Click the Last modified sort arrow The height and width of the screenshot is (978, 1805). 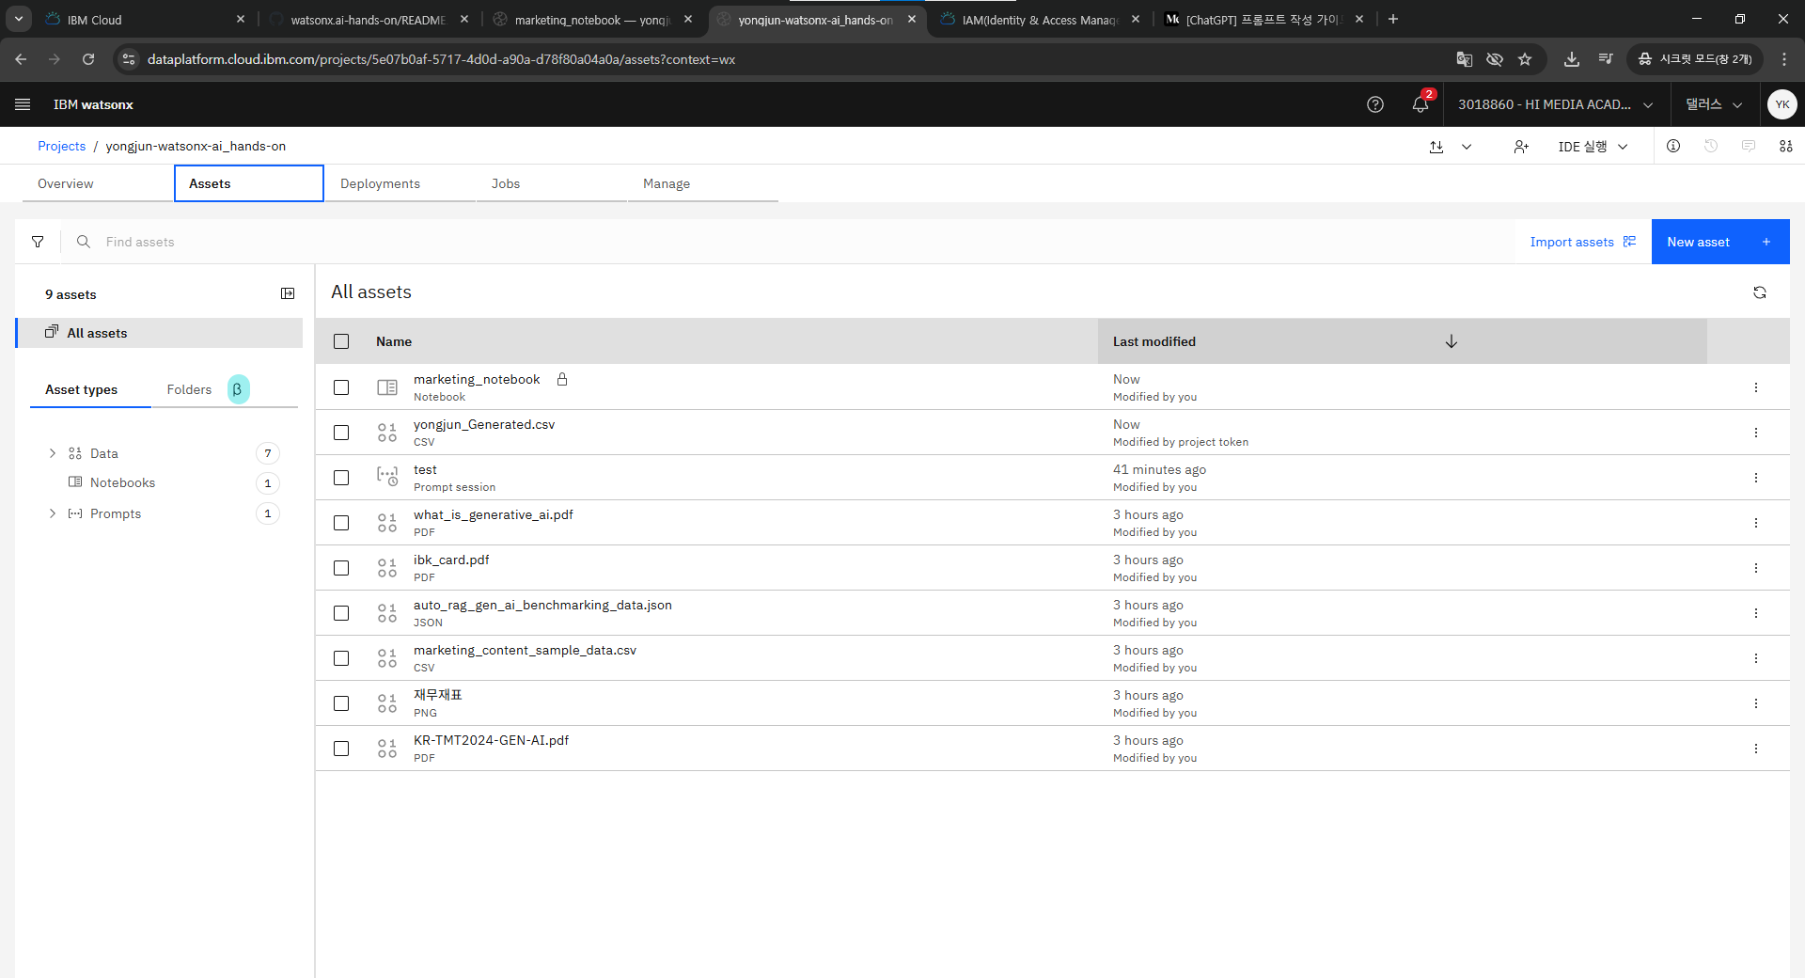pyautogui.click(x=1452, y=341)
